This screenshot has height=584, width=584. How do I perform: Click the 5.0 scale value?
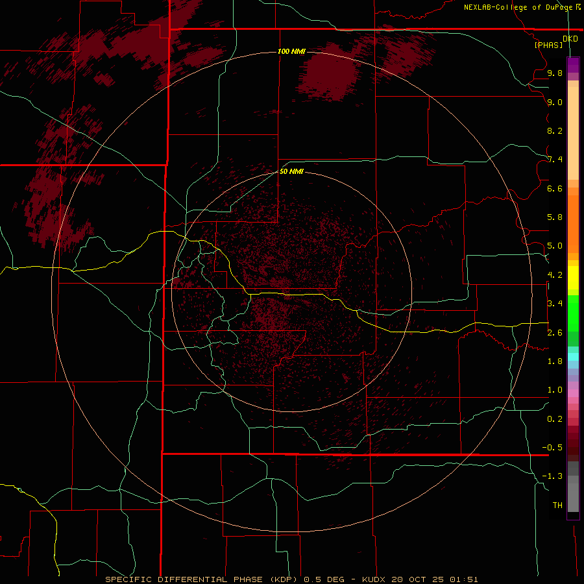coord(555,246)
